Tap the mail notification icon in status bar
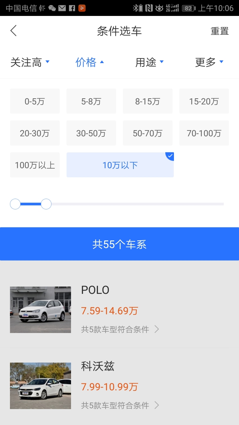Screen dimensions: 239x425 [x=62, y=8]
